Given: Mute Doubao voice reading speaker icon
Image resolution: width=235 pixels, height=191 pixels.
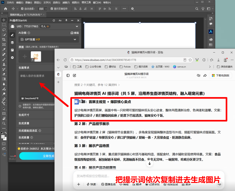Looking at the screenshot, I should [198, 75].
